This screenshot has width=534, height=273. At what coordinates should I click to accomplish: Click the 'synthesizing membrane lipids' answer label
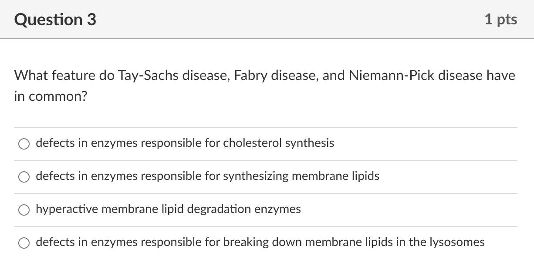207,176
